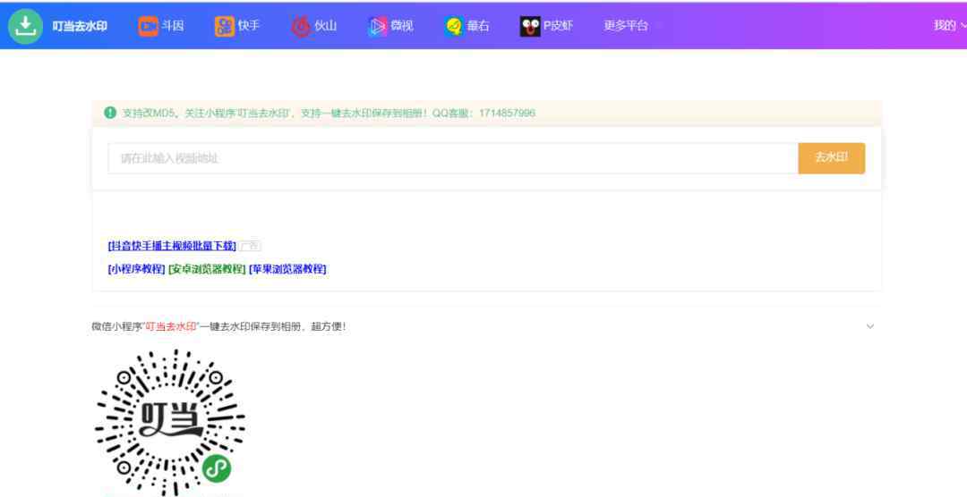Click the Zuiyou yellow face icon
The height and width of the screenshot is (497, 967).
453,26
